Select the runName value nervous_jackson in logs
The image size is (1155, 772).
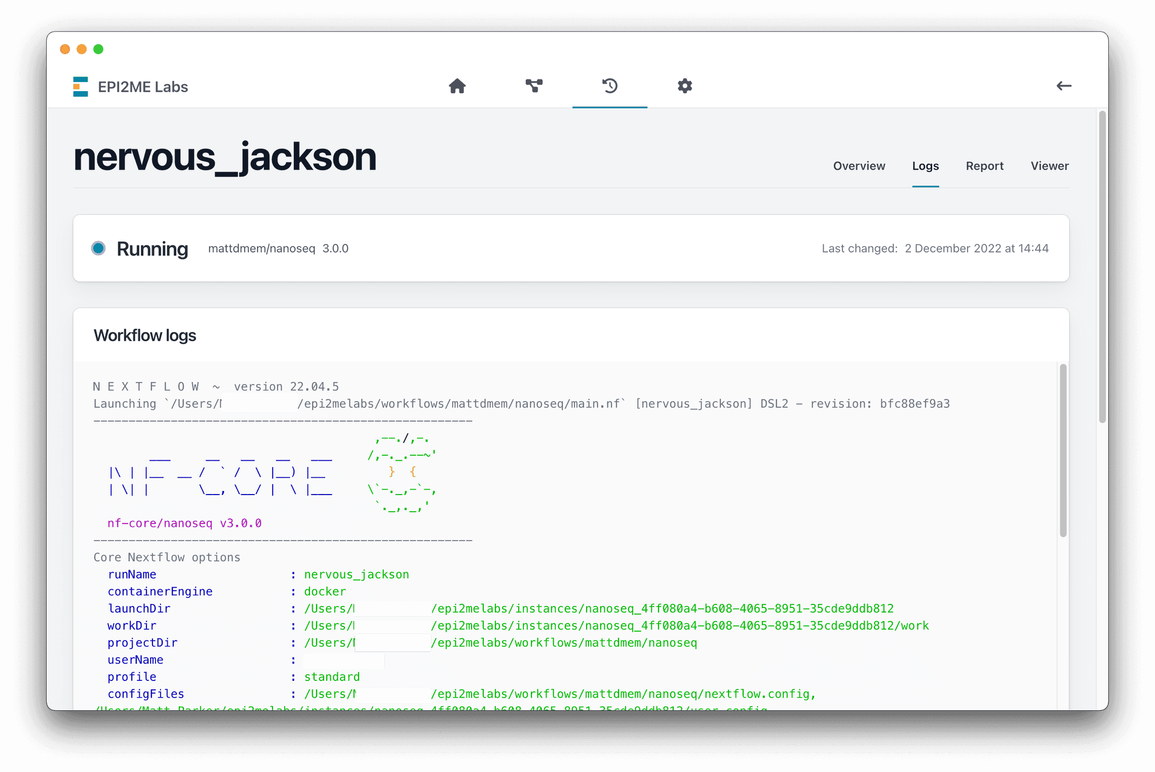356,574
